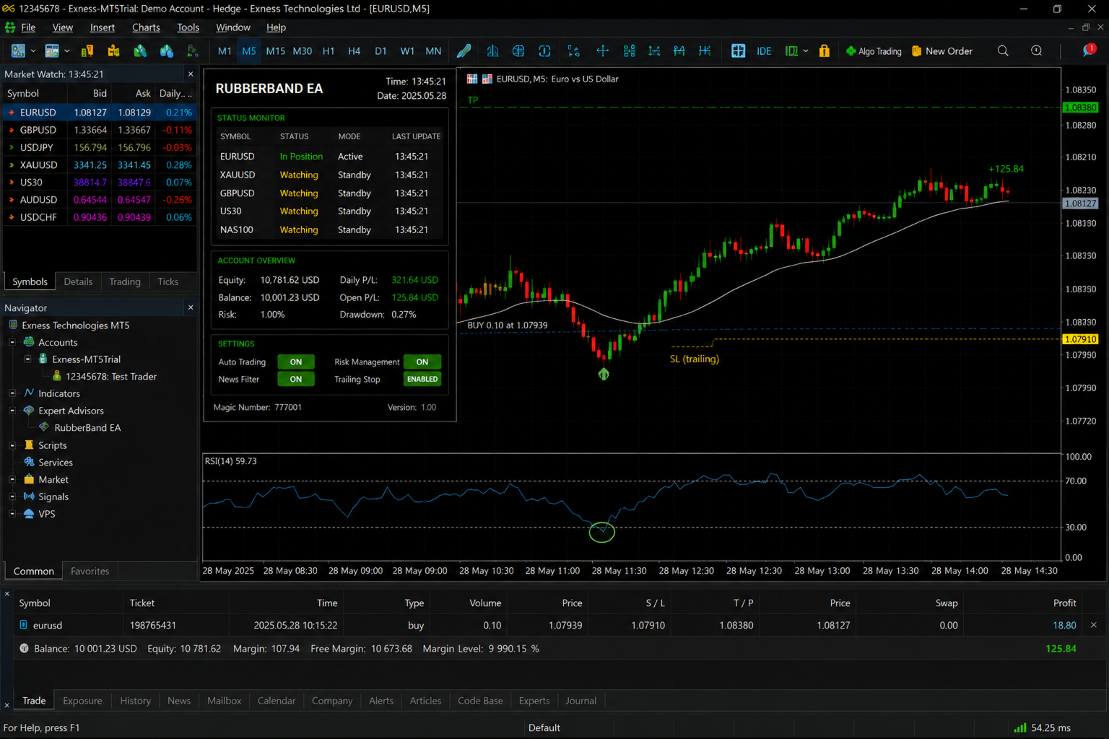Click the yellow folder-arrow toolbar icon
This screenshot has height=739, width=1109.
click(x=113, y=51)
